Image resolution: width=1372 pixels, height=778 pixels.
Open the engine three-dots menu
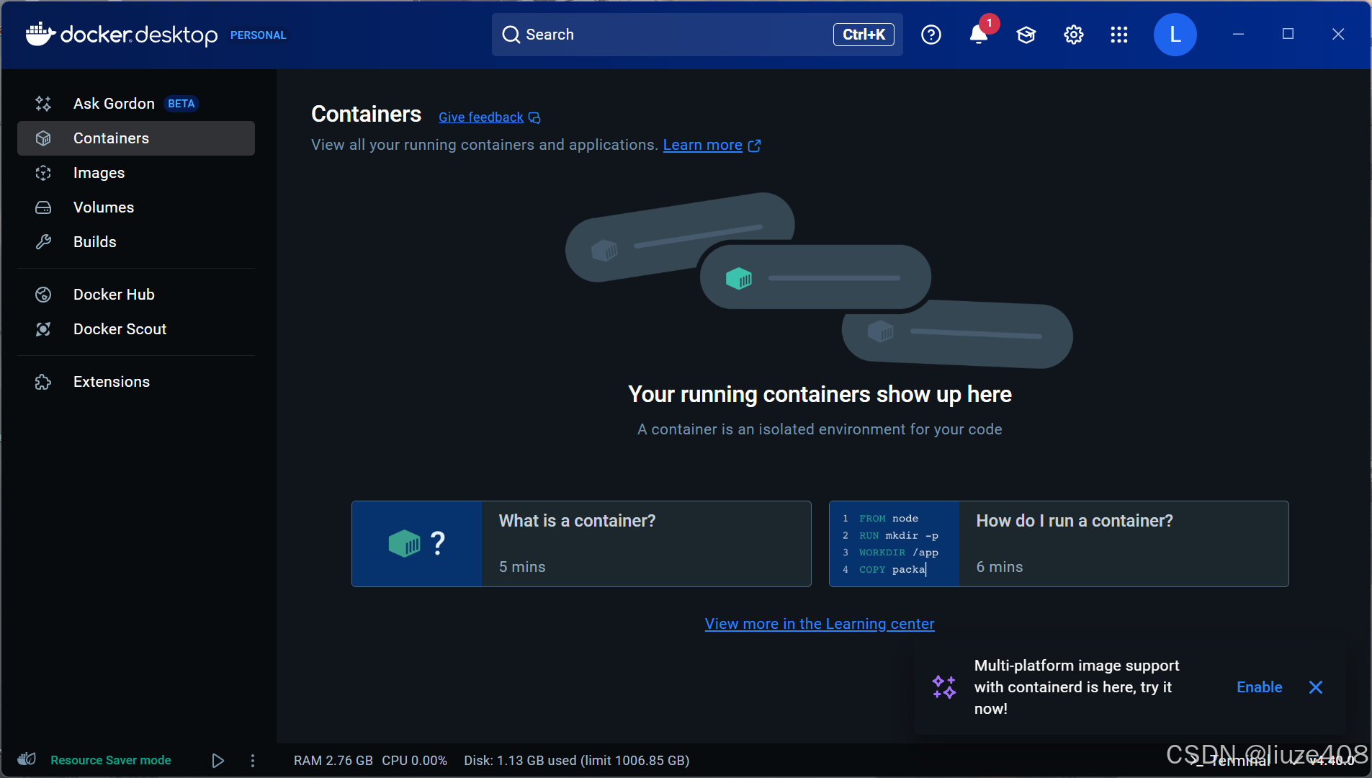pos(253,760)
